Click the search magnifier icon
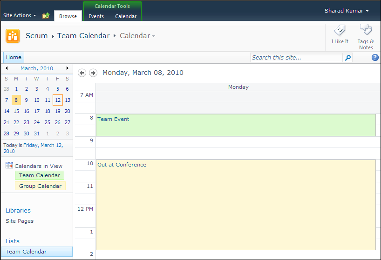Screen dimensions: 381x260 (x=348, y=58)
